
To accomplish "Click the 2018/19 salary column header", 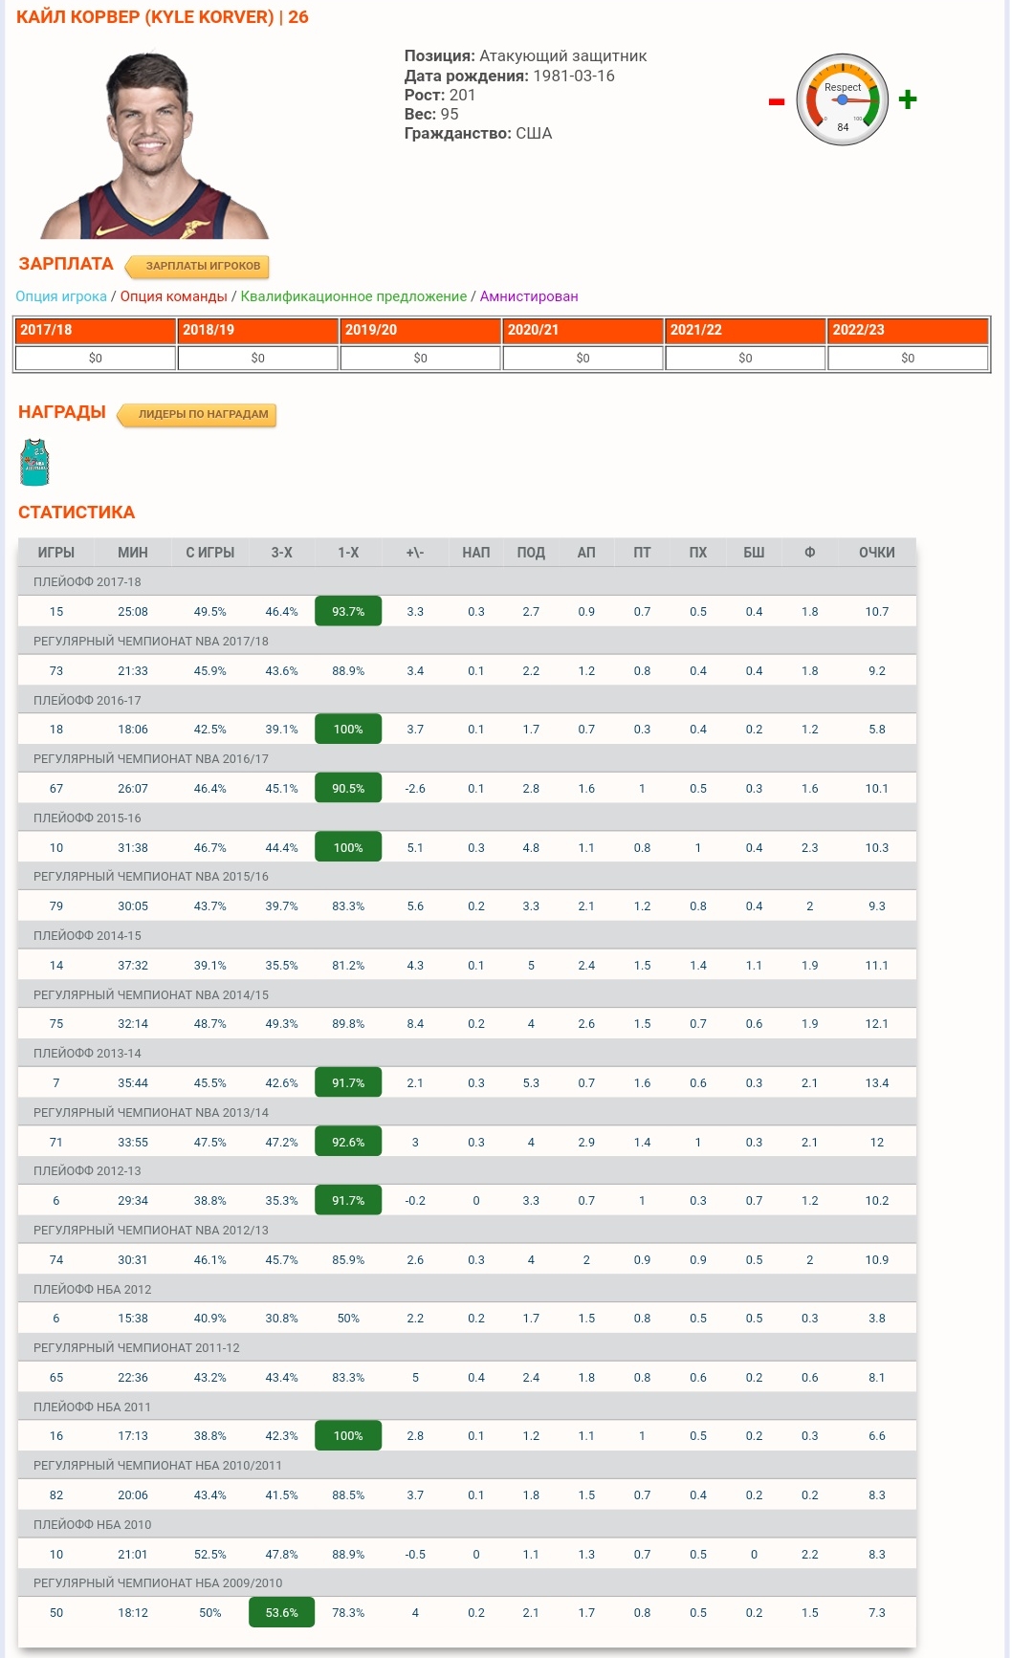I will (x=258, y=330).
